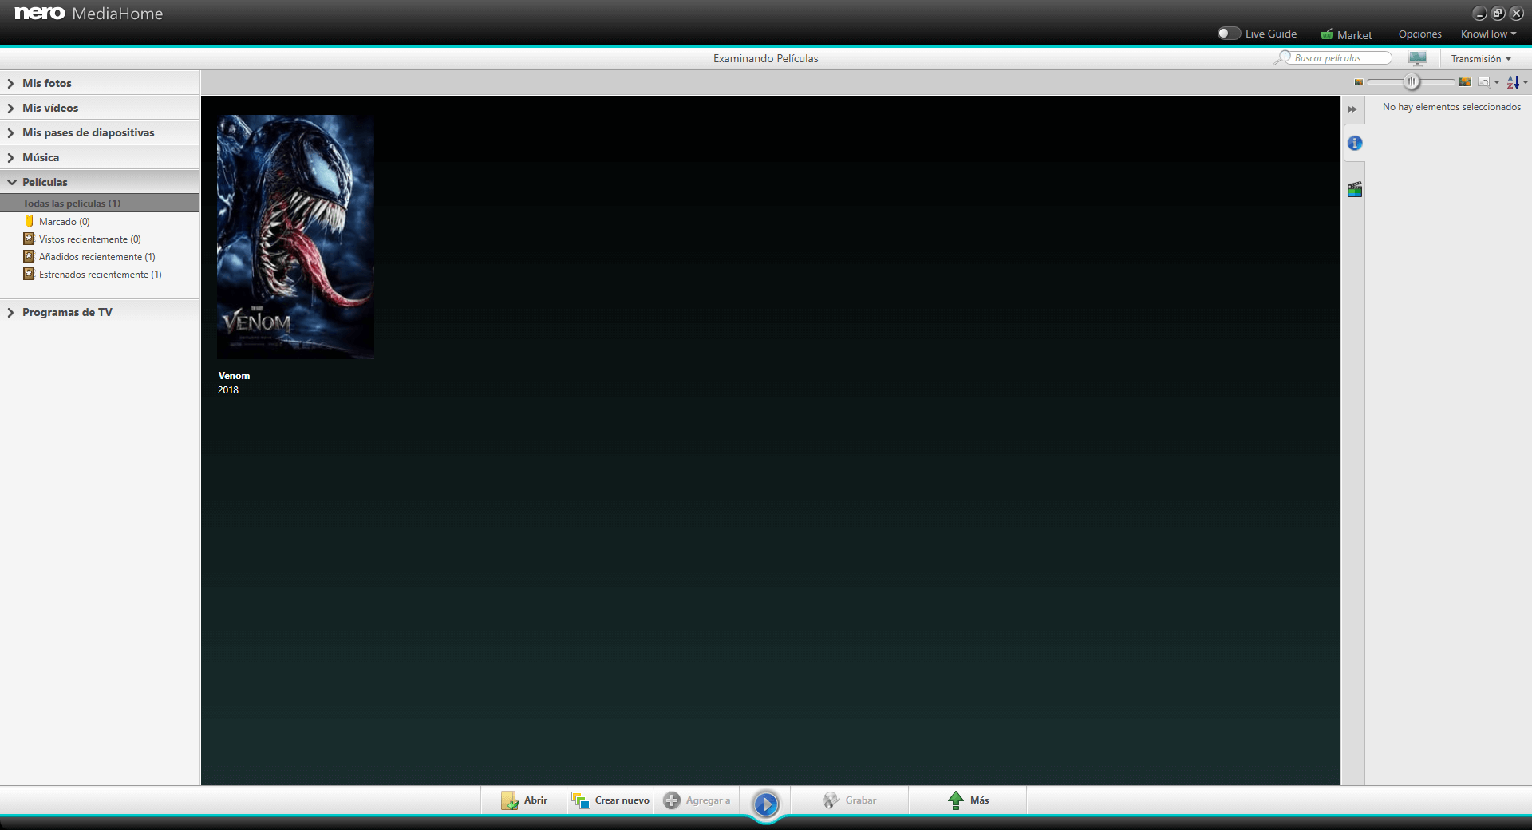Click the large thumbnail size icon
The image size is (1532, 830).
point(1465,82)
